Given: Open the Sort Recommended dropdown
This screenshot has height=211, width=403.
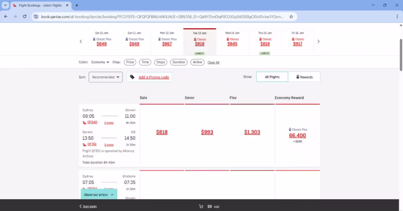Looking at the screenshot, I should point(105,77).
